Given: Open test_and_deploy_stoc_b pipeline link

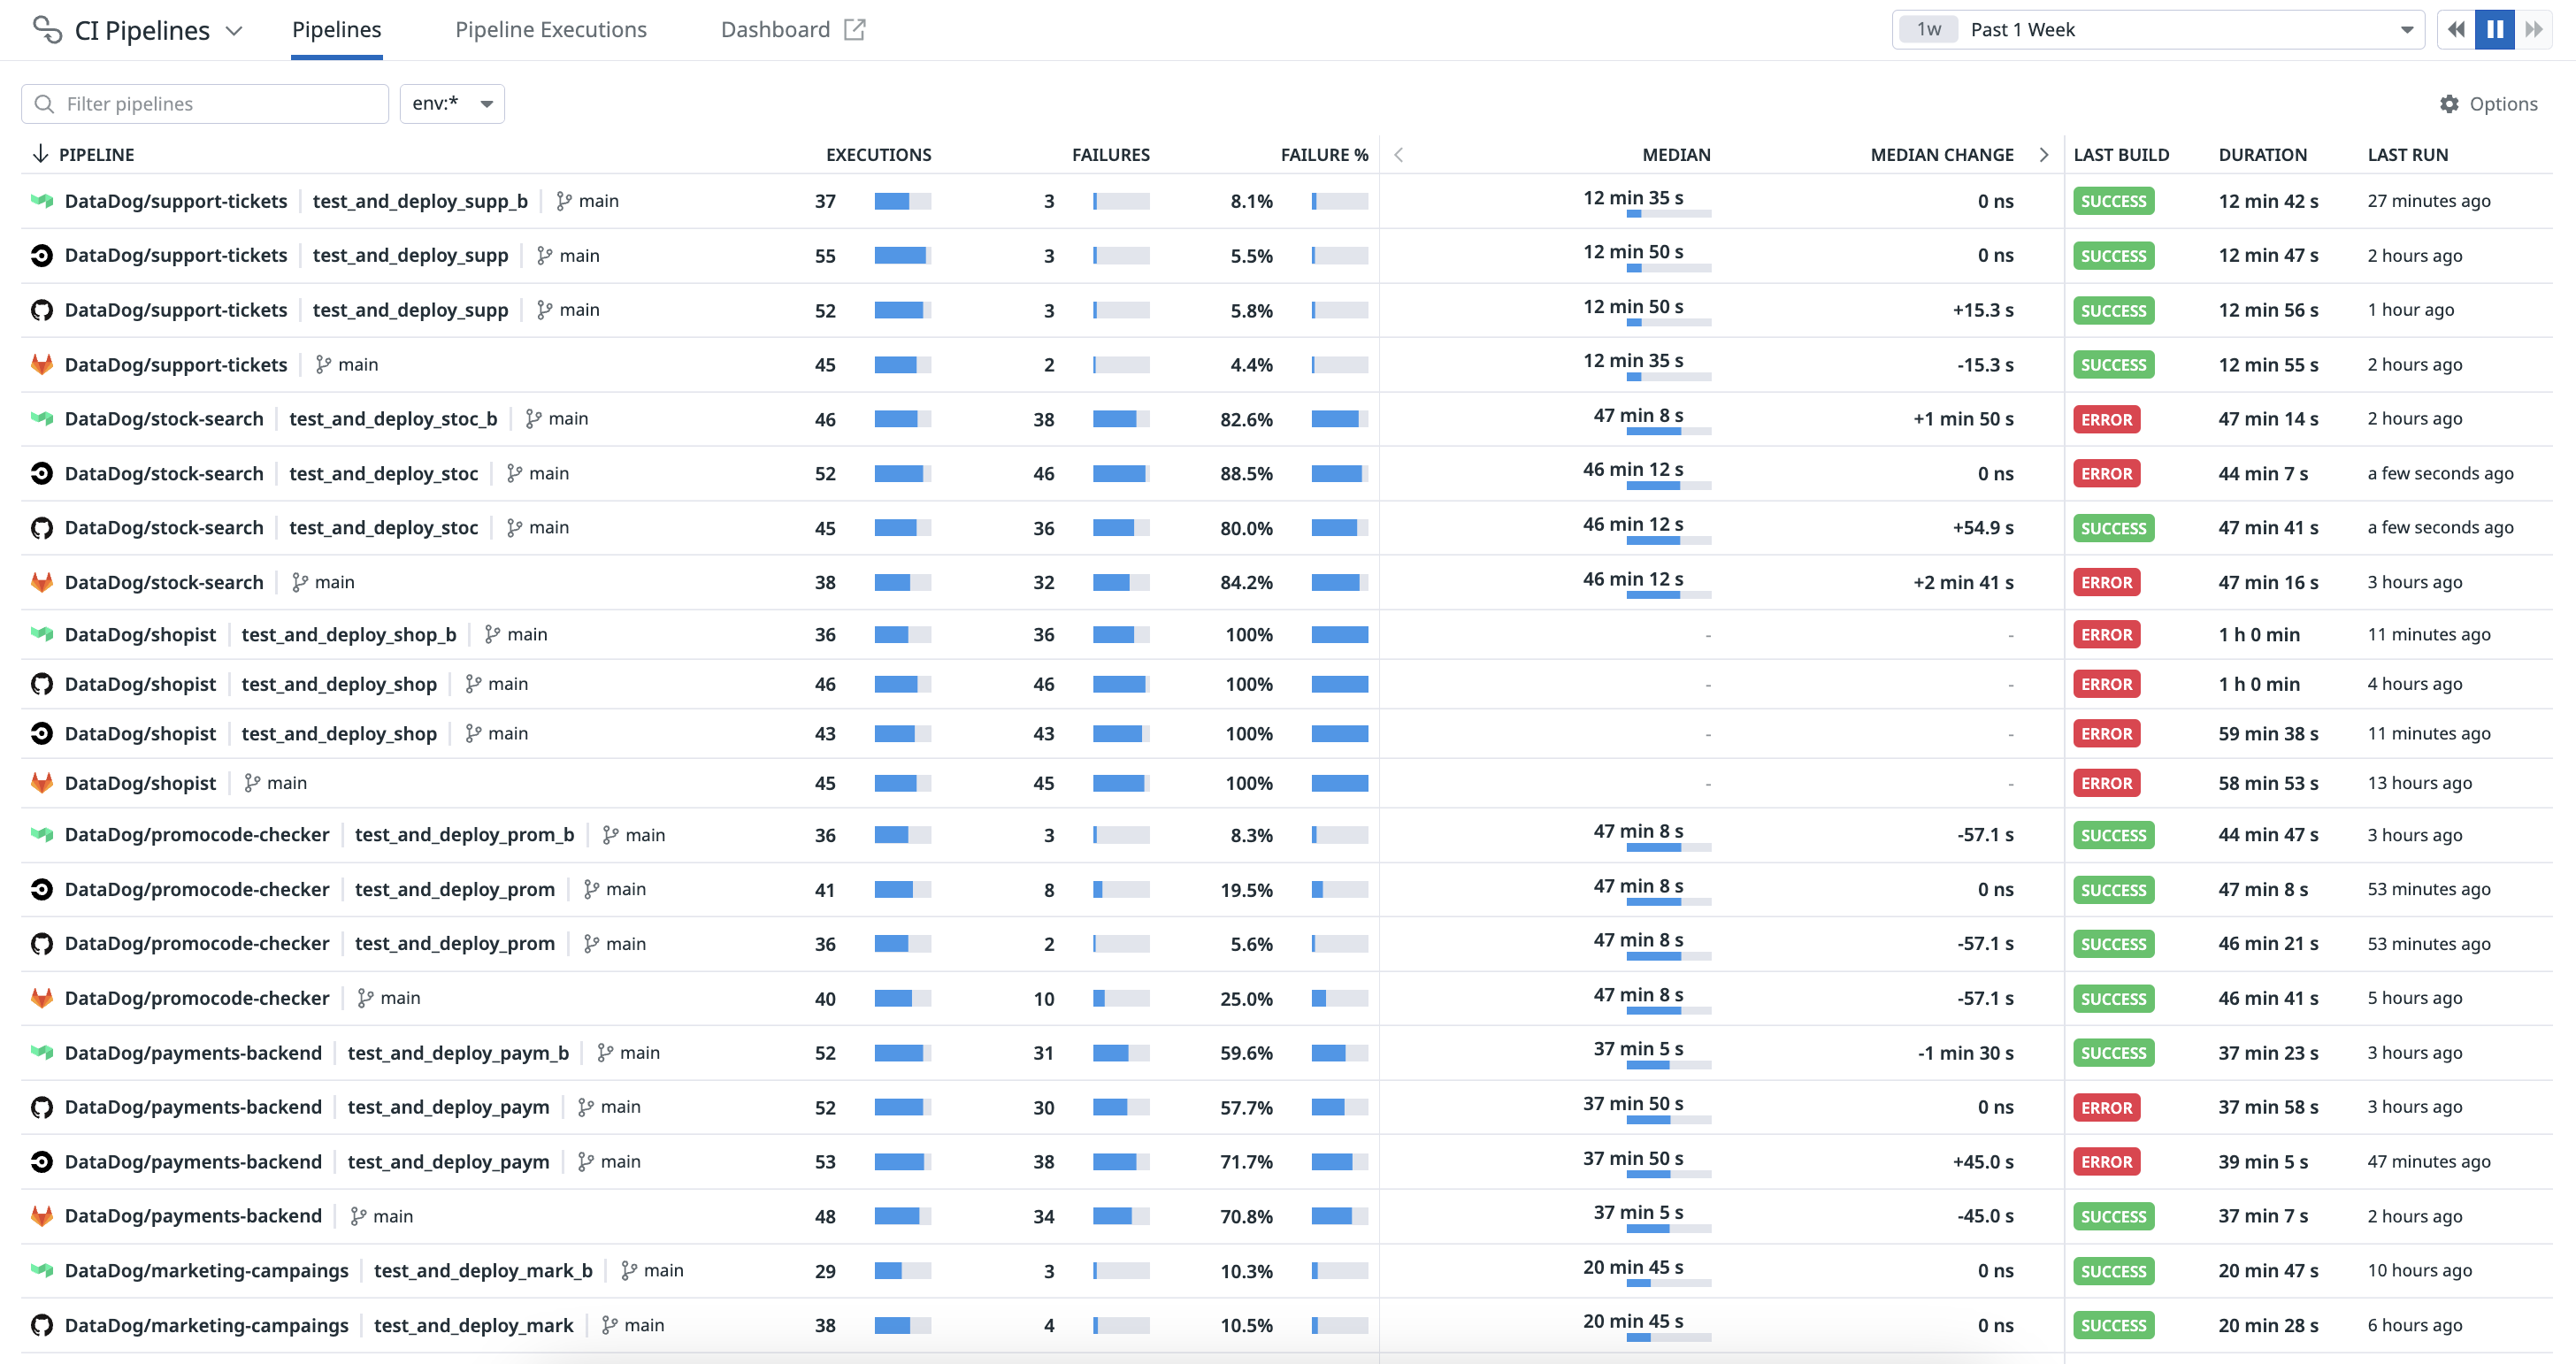Looking at the screenshot, I should [x=393, y=419].
